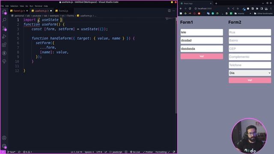Focus the Rua input in Form2
This screenshot has height=154, width=274.
pos(250,33)
